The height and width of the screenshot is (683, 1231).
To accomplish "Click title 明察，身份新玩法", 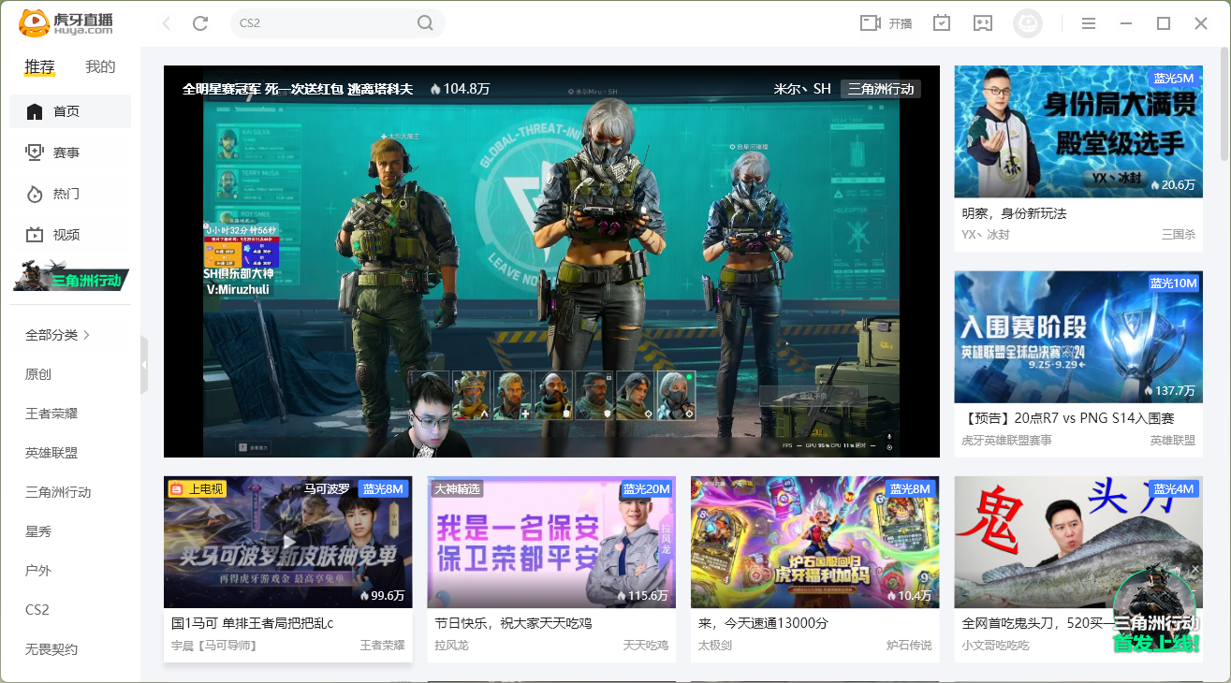I will pyautogui.click(x=1014, y=213).
